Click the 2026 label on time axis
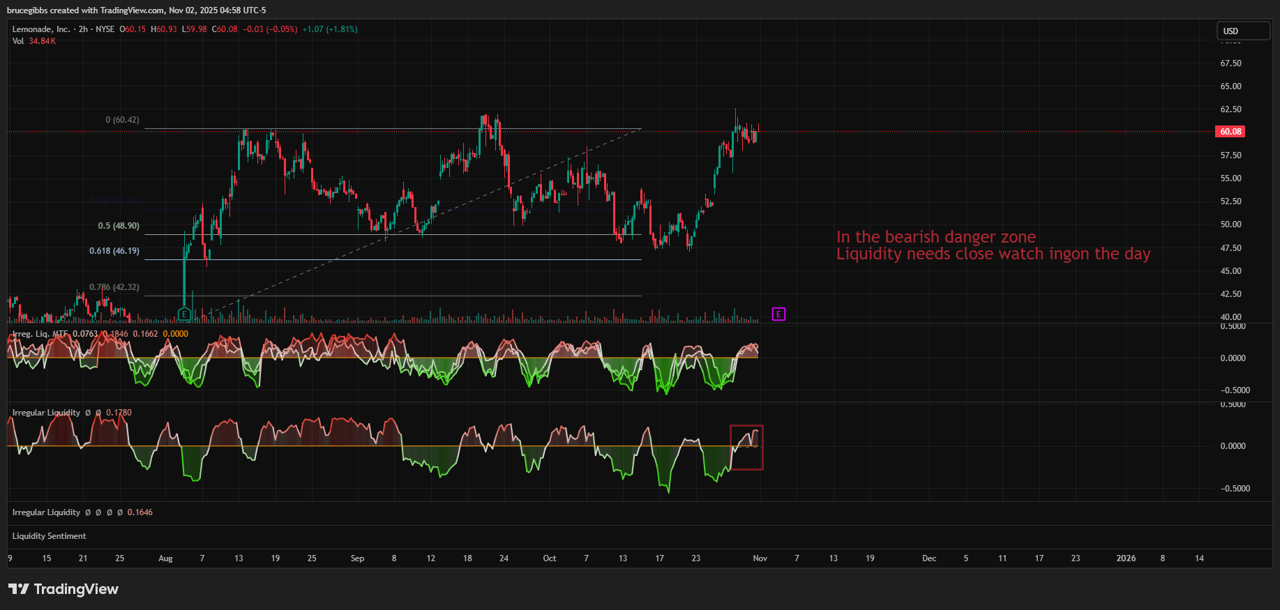Screen dimensions: 1280x610 [x=1125, y=558]
